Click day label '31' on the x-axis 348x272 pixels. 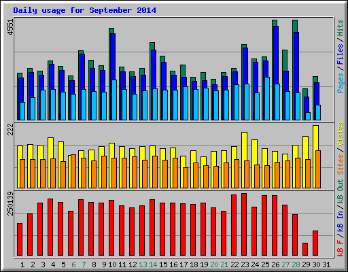click(x=326, y=265)
